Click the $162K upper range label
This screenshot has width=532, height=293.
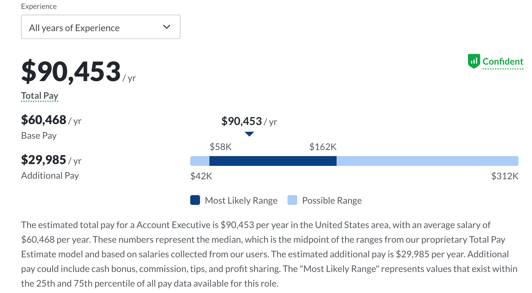click(x=323, y=147)
